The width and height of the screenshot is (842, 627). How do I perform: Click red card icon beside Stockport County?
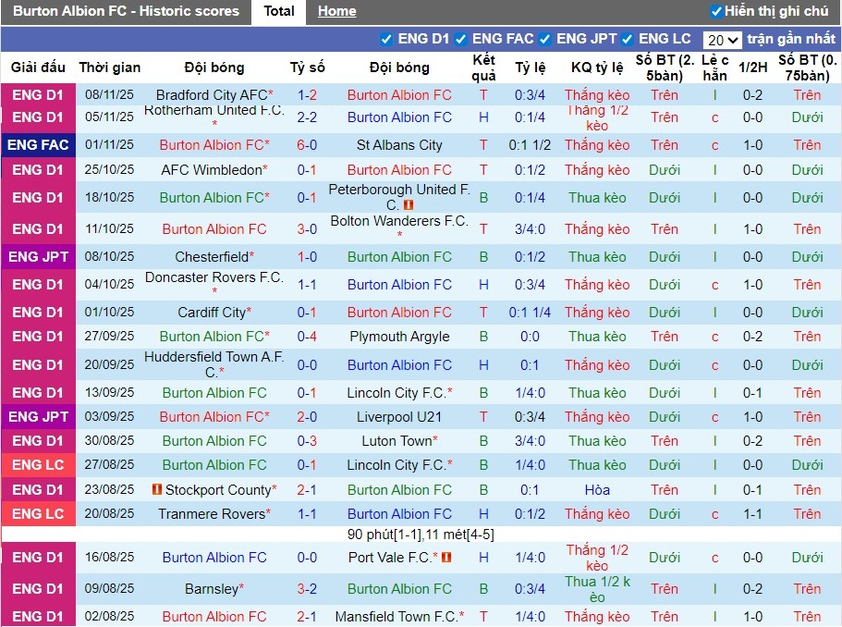pyautogui.click(x=157, y=489)
